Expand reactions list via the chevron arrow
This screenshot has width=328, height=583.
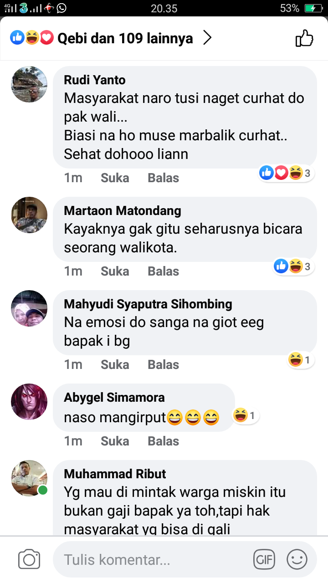click(207, 38)
